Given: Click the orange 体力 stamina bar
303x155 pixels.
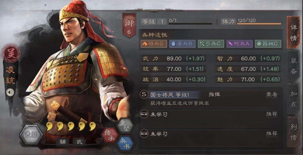Looking at the screenshot, I should pos(259,24).
